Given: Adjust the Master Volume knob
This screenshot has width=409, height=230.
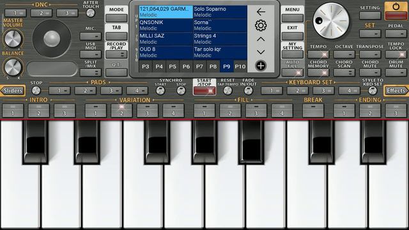Looking at the screenshot, I should pyautogui.click(x=13, y=38).
